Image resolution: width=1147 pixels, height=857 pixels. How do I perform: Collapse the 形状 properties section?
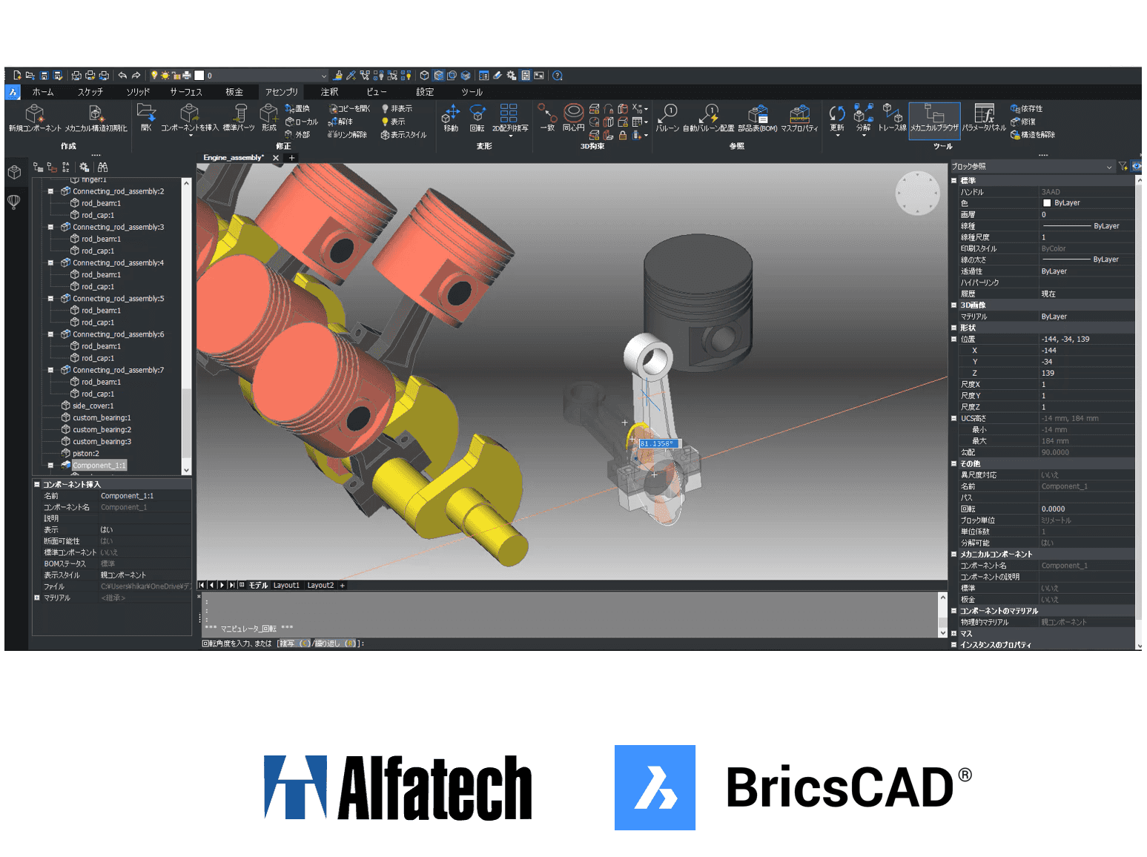click(953, 328)
